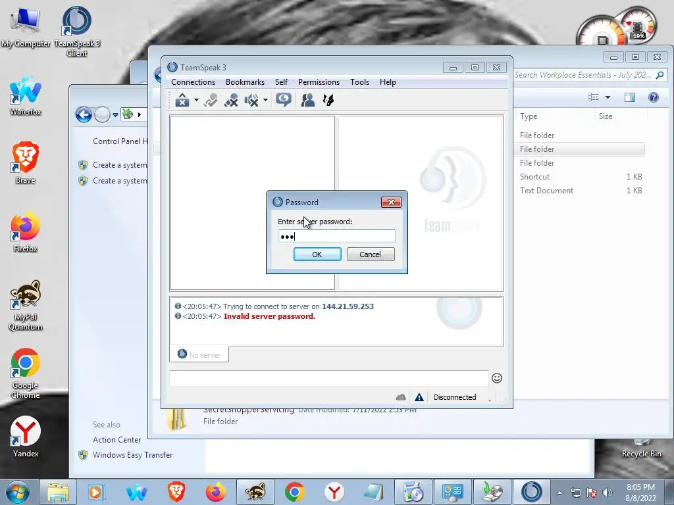This screenshot has width=674, height=505.
Task: Open the Self menu
Action: point(281,82)
